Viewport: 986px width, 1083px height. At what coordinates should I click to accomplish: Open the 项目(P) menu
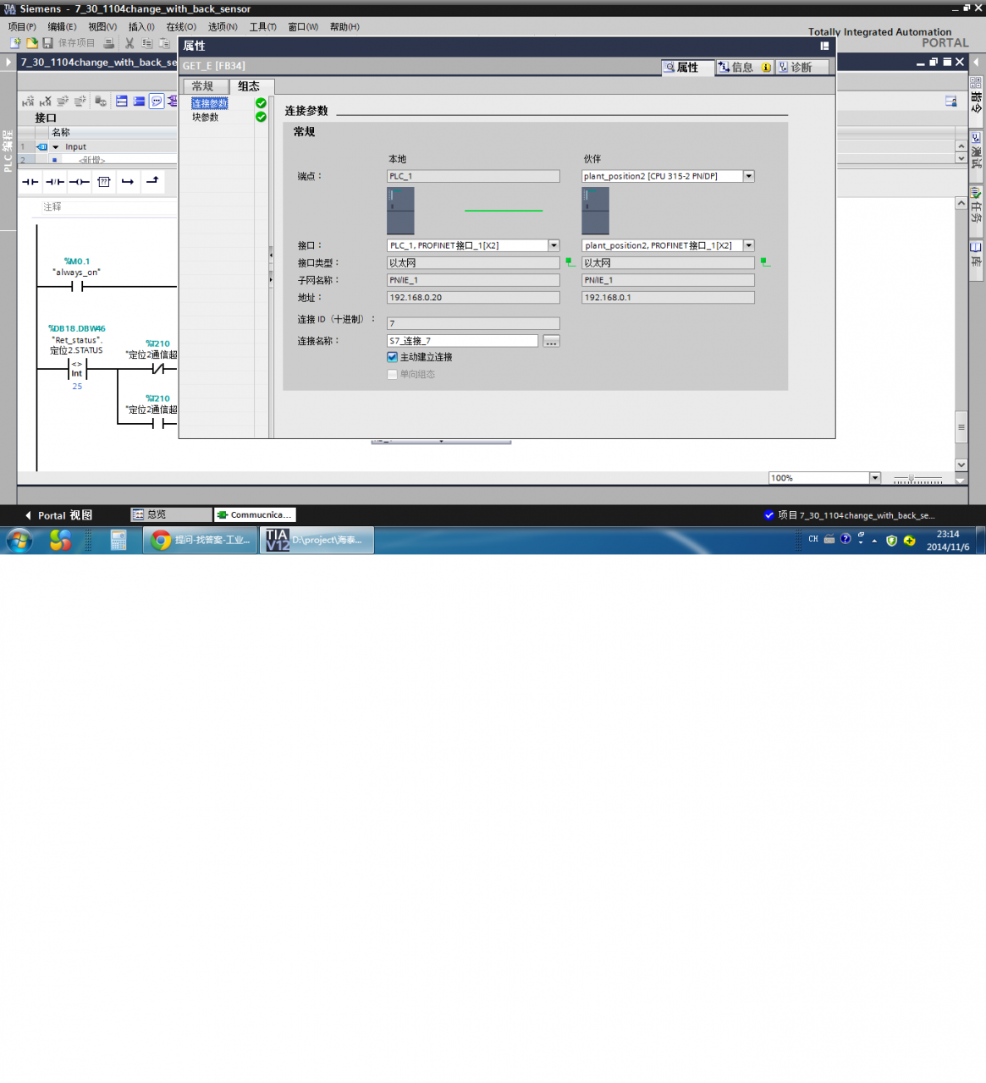click(x=22, y=27)
